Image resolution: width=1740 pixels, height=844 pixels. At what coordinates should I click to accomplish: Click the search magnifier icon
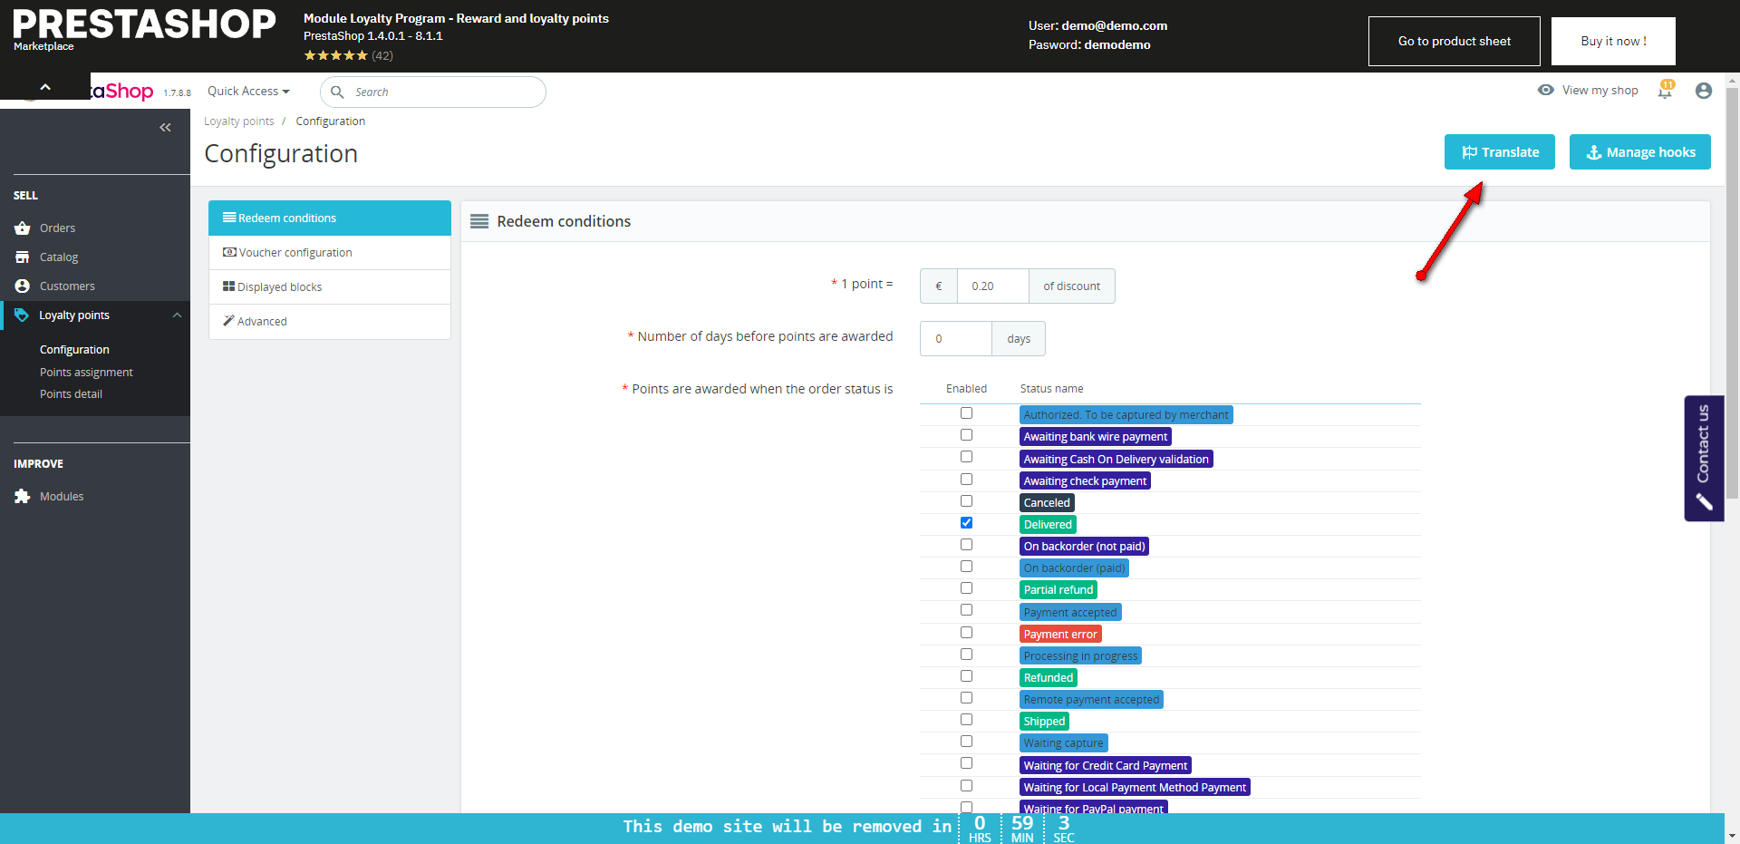(x=337, y=92)
